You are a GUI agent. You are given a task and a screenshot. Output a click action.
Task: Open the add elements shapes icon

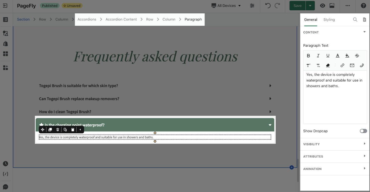point(5,33)
